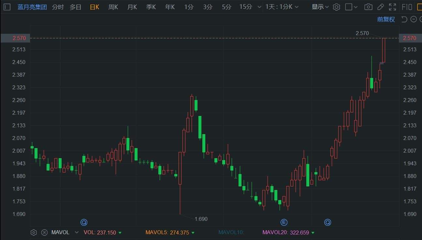Remove the MAVOL indicator with X icon
Image resolution: width=422 pixels, height=240 pixels.
coord(44,233)
